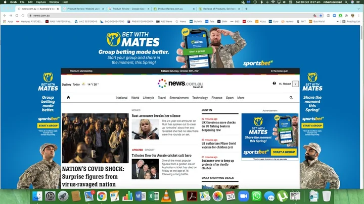This screenshot has height=204, width=364.
Task: Open US authorizes Pfizer Covid vaccine story
Action: tap(218, 145)
